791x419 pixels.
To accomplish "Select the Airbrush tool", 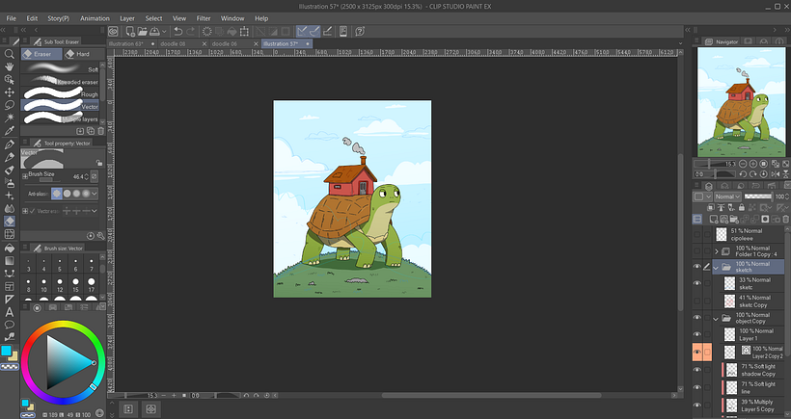I will (x=9, y=183).
